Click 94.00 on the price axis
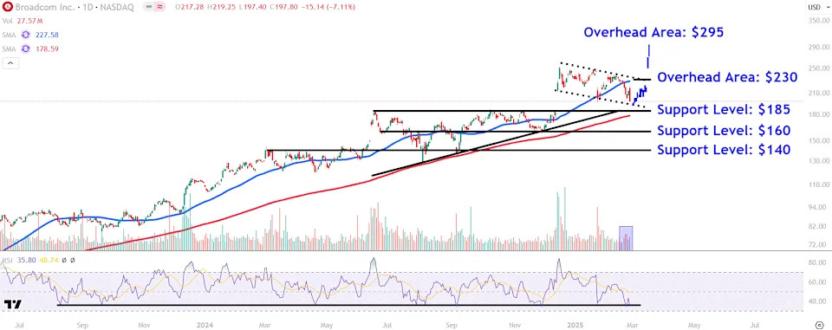This screenshot has height=330, width=832. point(816,207)
